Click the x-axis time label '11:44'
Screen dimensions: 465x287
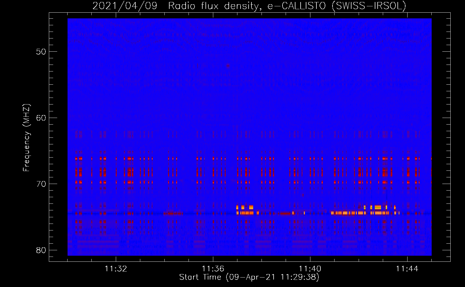click(x=407, y=269)
